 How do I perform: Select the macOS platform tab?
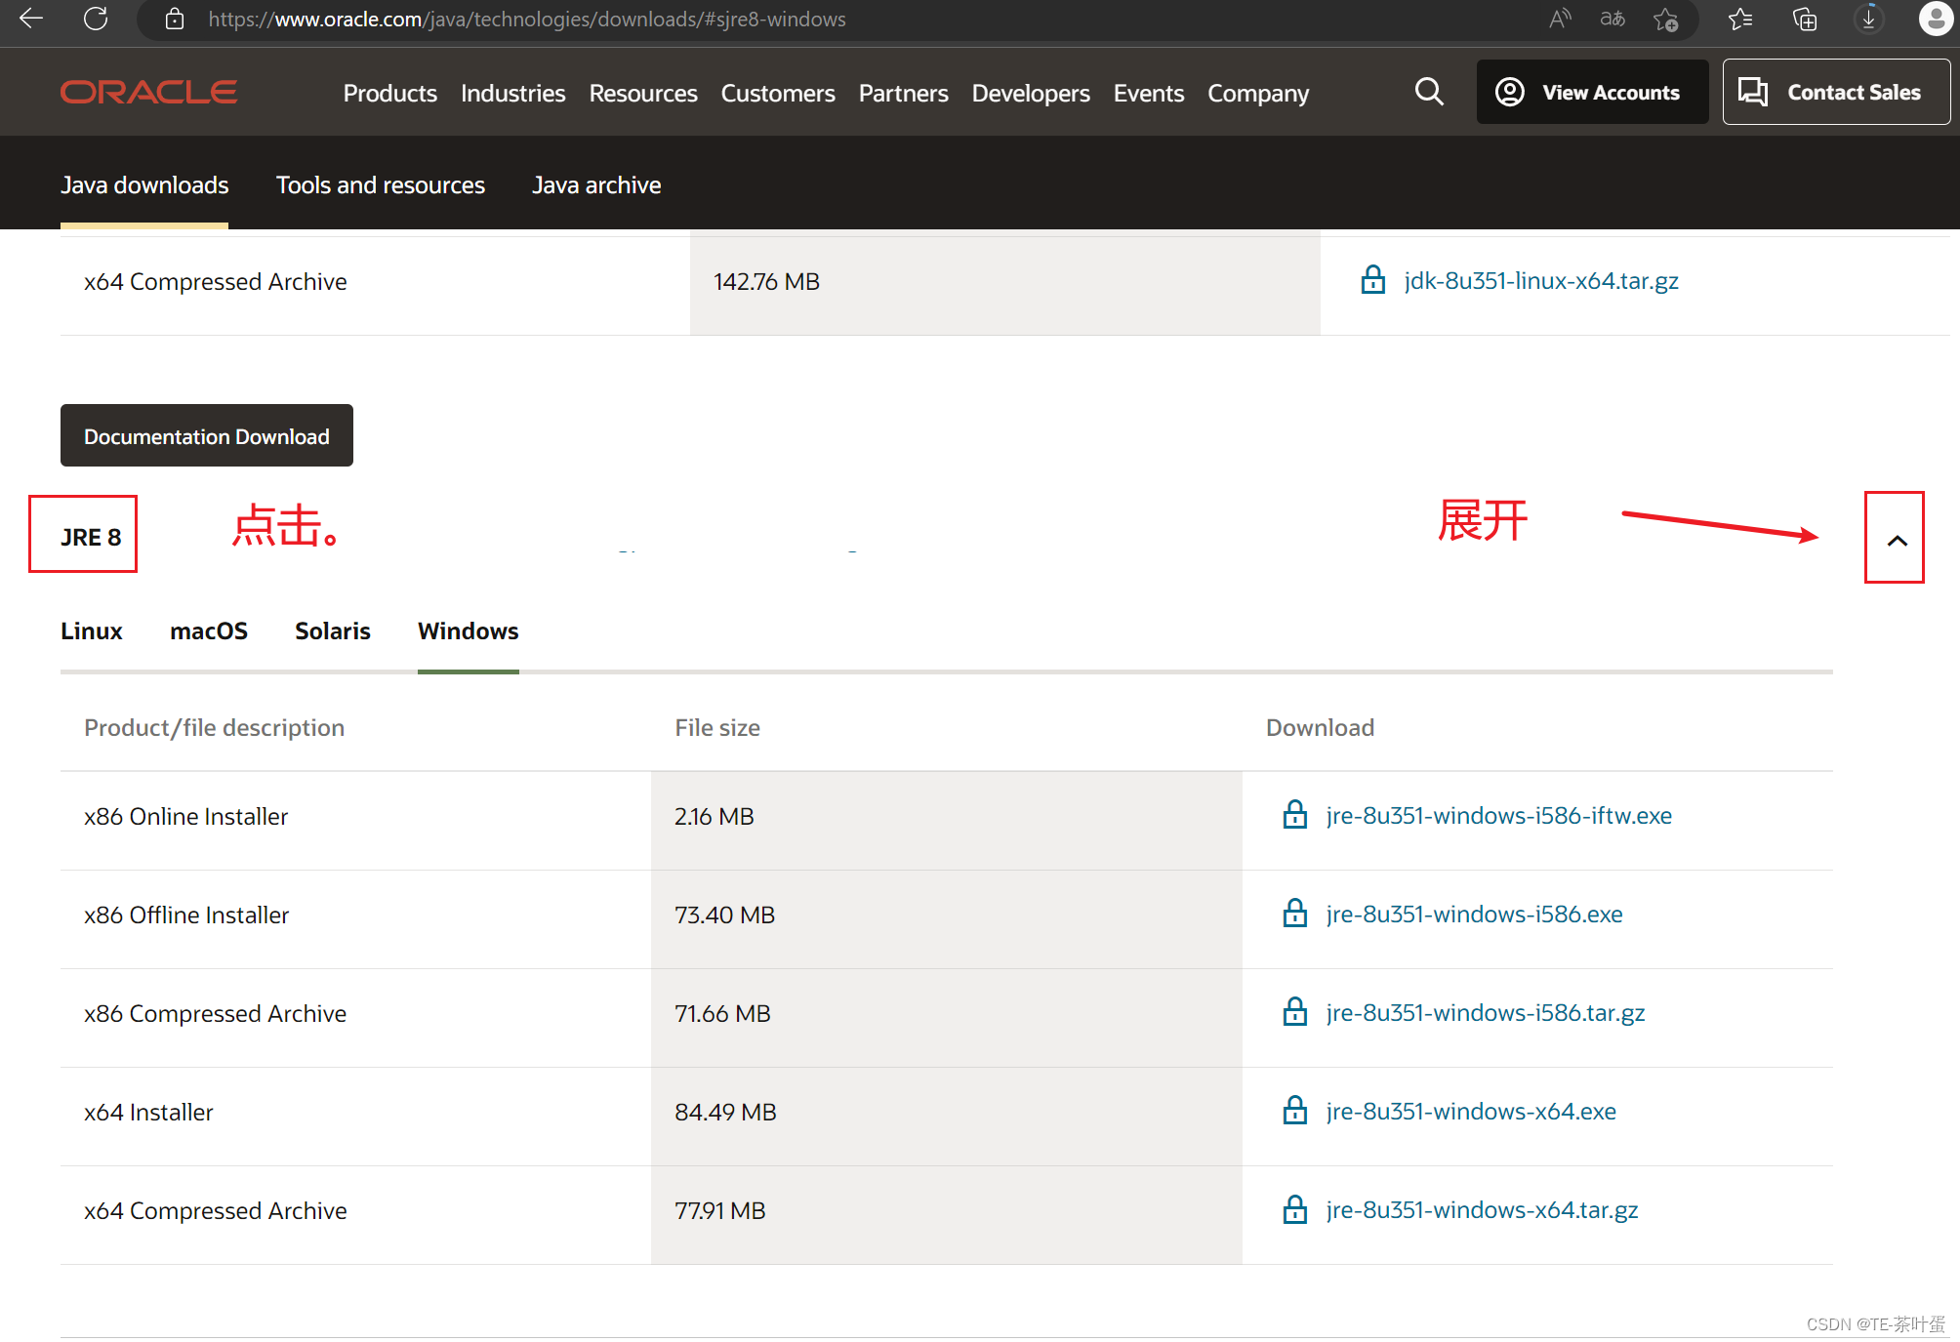click(x=209, y=630)
